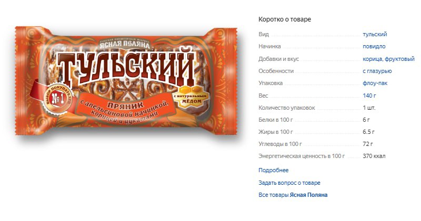This screenshot has width=421, height=221.
Task: Open Задать вопрос о товаре link
Action: (x=289, y=183)
